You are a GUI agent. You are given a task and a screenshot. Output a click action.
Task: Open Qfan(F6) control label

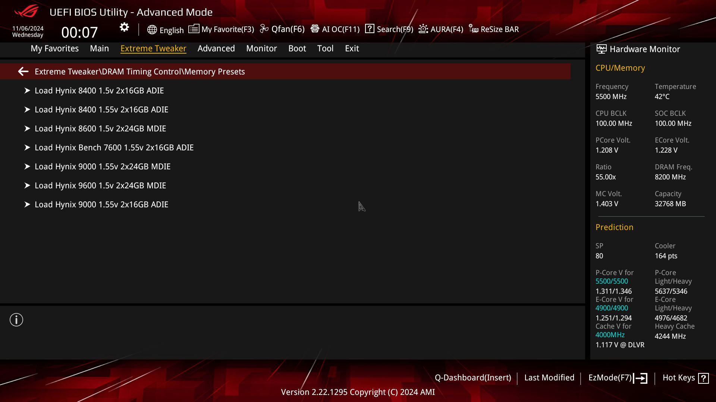[288, 29]
